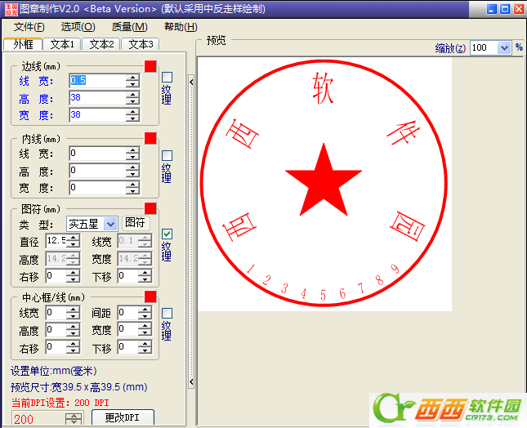Screen dimensions: 527x428
Task: Increase 中心框 右移 with up arrow
Action: pos(73,344)
